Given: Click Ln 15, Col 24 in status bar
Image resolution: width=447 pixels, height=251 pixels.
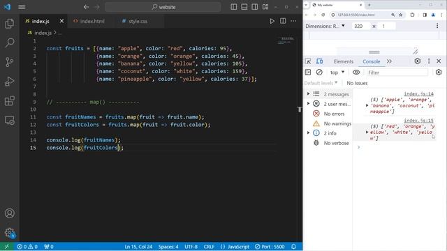Looking at the screenshot, I should point(138,246).
